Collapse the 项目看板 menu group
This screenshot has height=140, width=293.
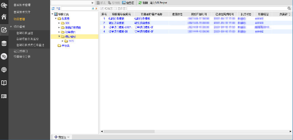11,27
